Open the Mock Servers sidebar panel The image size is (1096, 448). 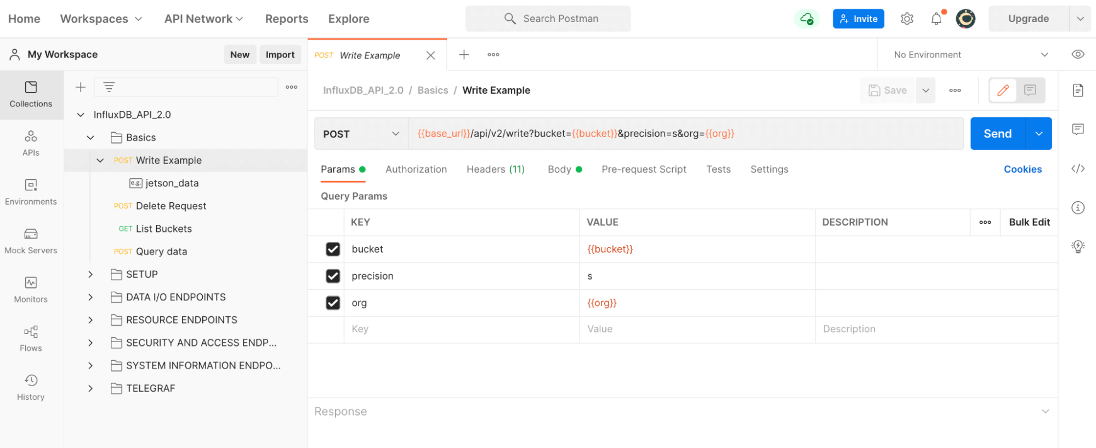[x=31, y=241]
